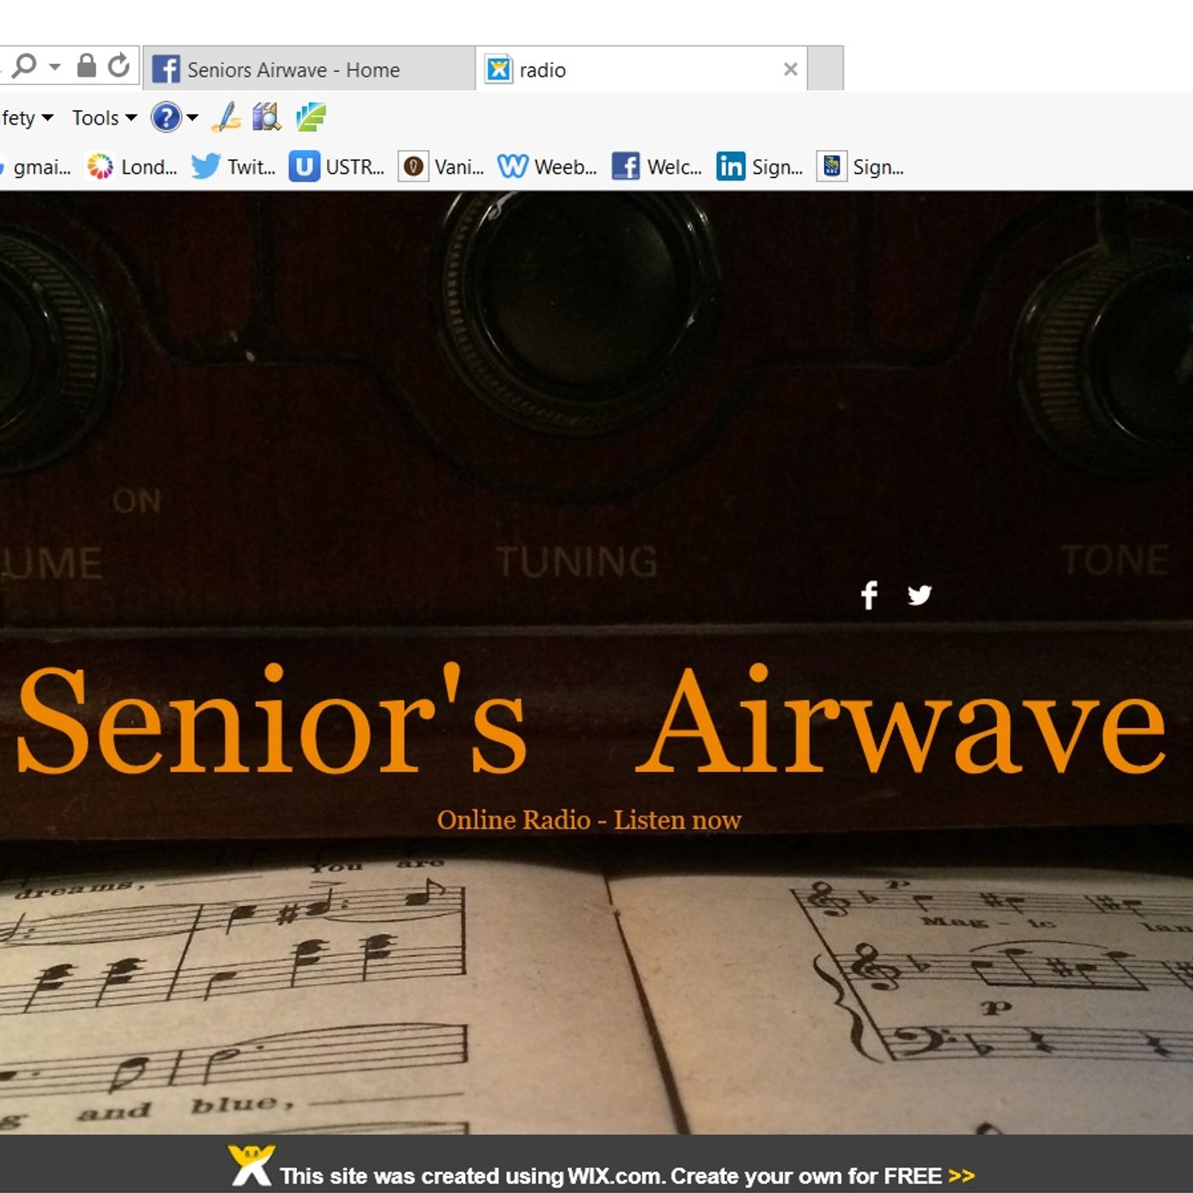
Task: Open the Vani... favorites bookmark
Action: point(441,167)
